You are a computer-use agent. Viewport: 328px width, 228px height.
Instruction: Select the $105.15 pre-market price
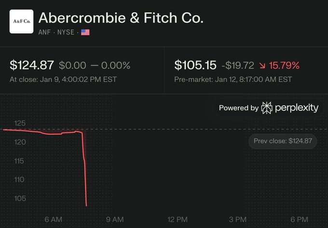195,65
